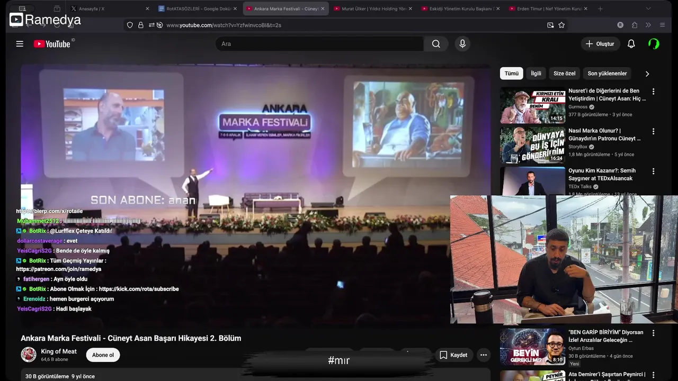The width and height of the screenshot is (678, 381).
Task: Open 'BEN GARİP BİRİYİM' video thumbnail
Action: click(x=532, y=347)
